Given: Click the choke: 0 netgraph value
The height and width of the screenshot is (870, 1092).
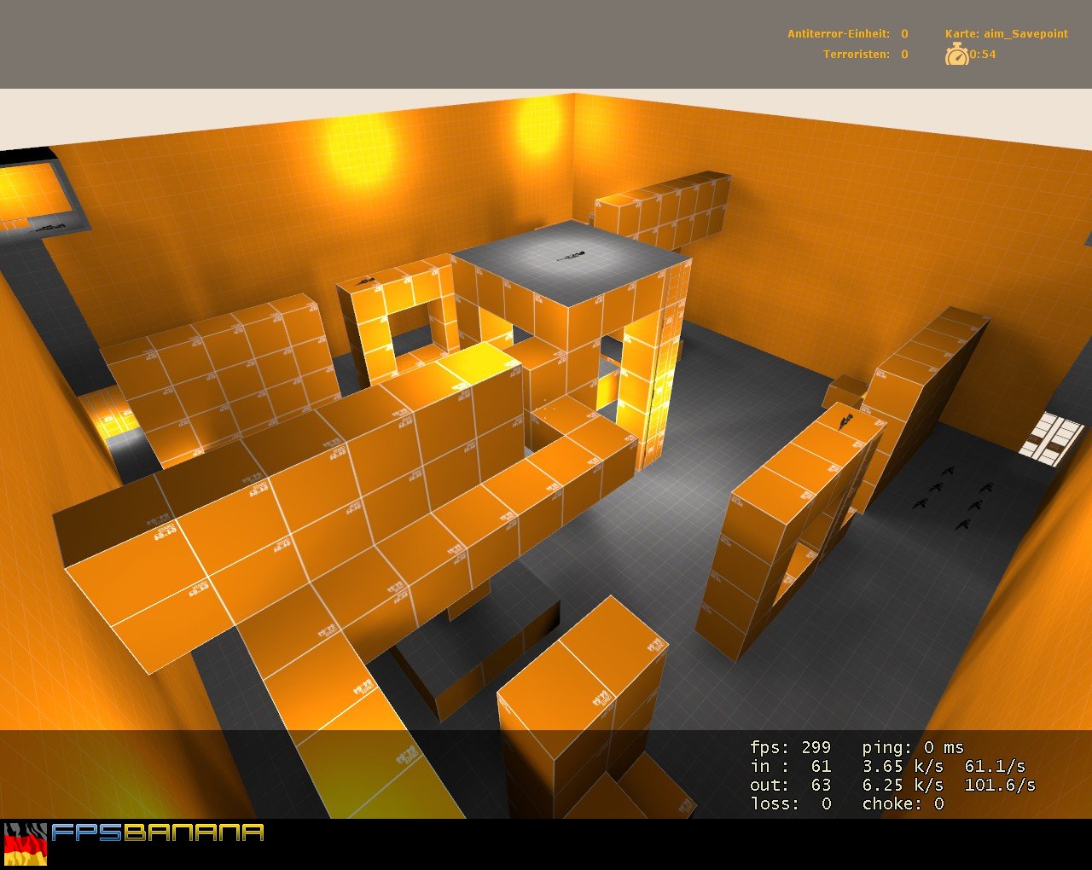Looking at the screenshot, I should tap(903, 803).
